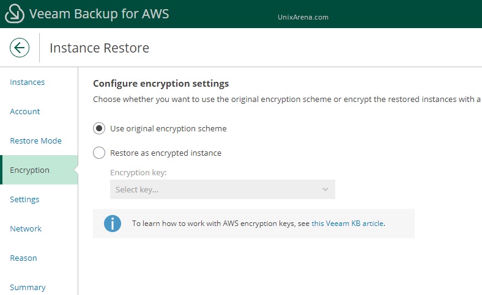The height and width of the screenshot is (295, 482).
Task: Click the blue information icon
Action: (x=112, y=223)
